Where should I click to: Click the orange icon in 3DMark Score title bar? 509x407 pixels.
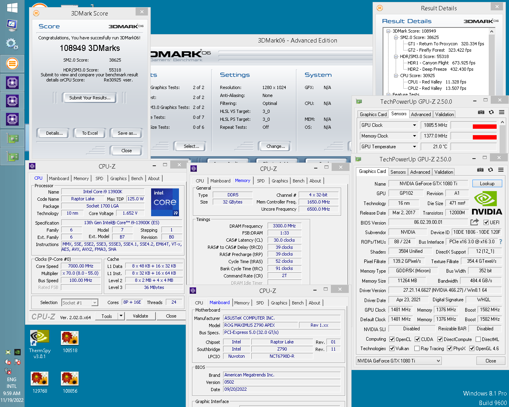(36, 13)
